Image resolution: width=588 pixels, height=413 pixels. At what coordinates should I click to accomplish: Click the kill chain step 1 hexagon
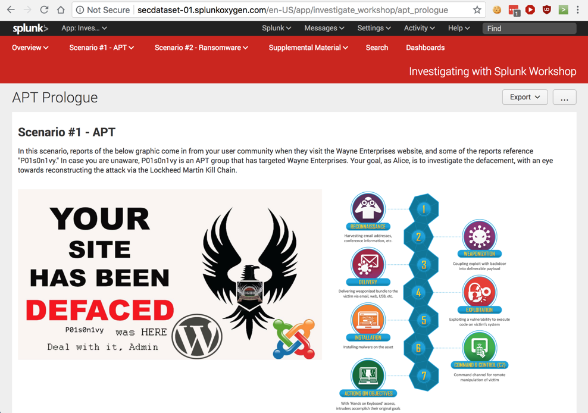pos(424,209)
